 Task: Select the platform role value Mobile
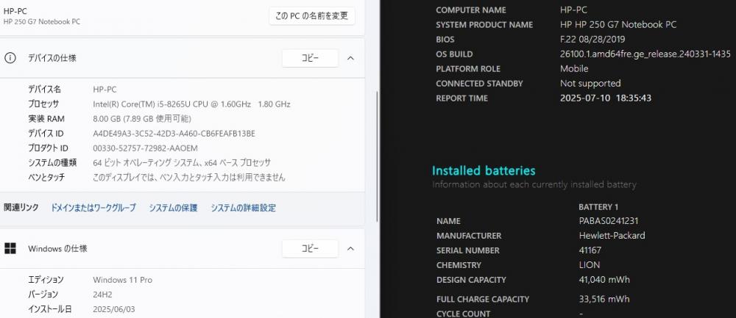click(x=574, y=68)
